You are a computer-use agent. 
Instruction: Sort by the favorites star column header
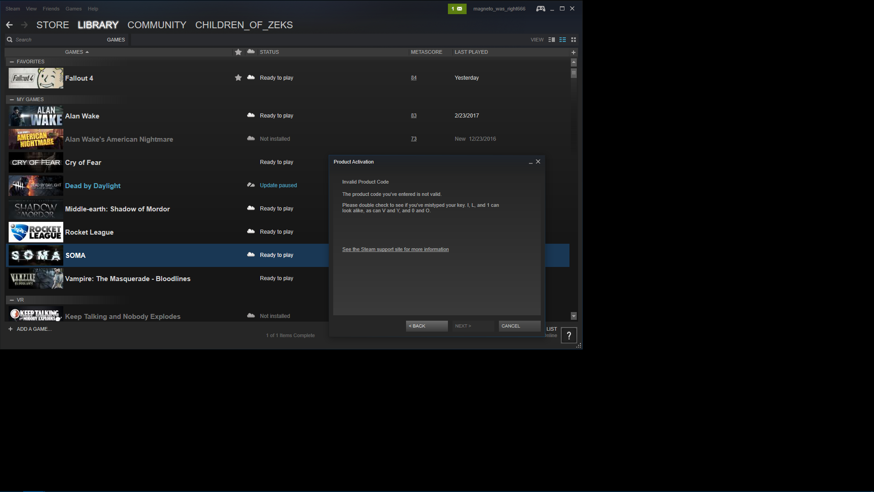[x=238, y=52]
